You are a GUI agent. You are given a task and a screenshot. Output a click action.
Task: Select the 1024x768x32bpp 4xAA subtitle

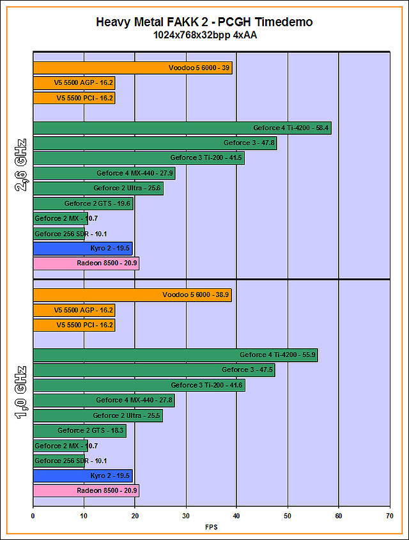[x=205, y=35]
